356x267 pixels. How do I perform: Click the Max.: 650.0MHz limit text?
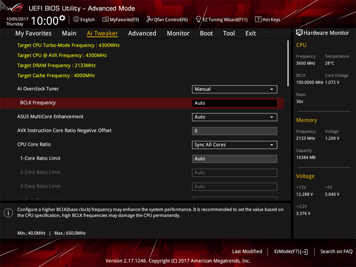coord(70,233)
